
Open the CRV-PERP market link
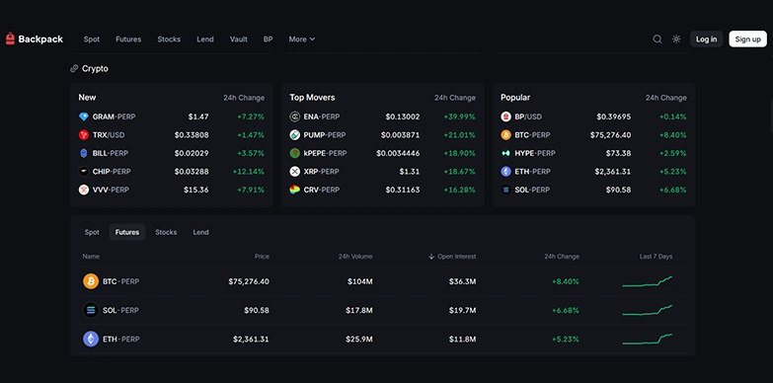pyautogui.click(x=322, y=190)
